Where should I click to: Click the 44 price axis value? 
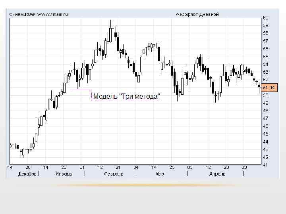tap(265, 141)
